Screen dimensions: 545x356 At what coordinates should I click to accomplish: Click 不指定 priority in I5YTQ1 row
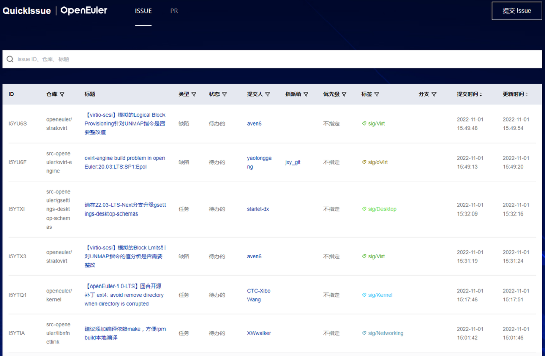point(331,295)
